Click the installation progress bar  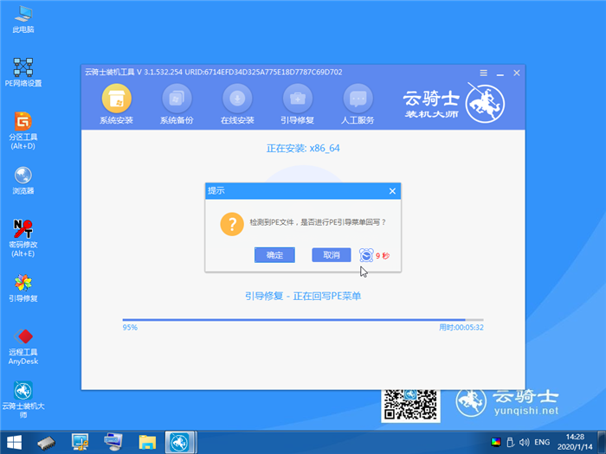(x=303, y=320)
